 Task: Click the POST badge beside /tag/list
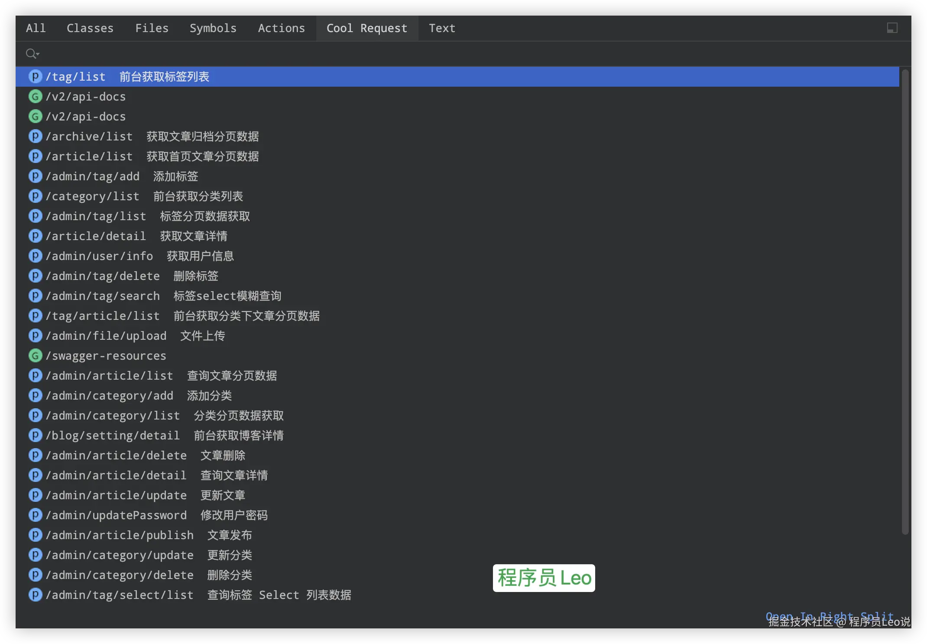[35, 76]
